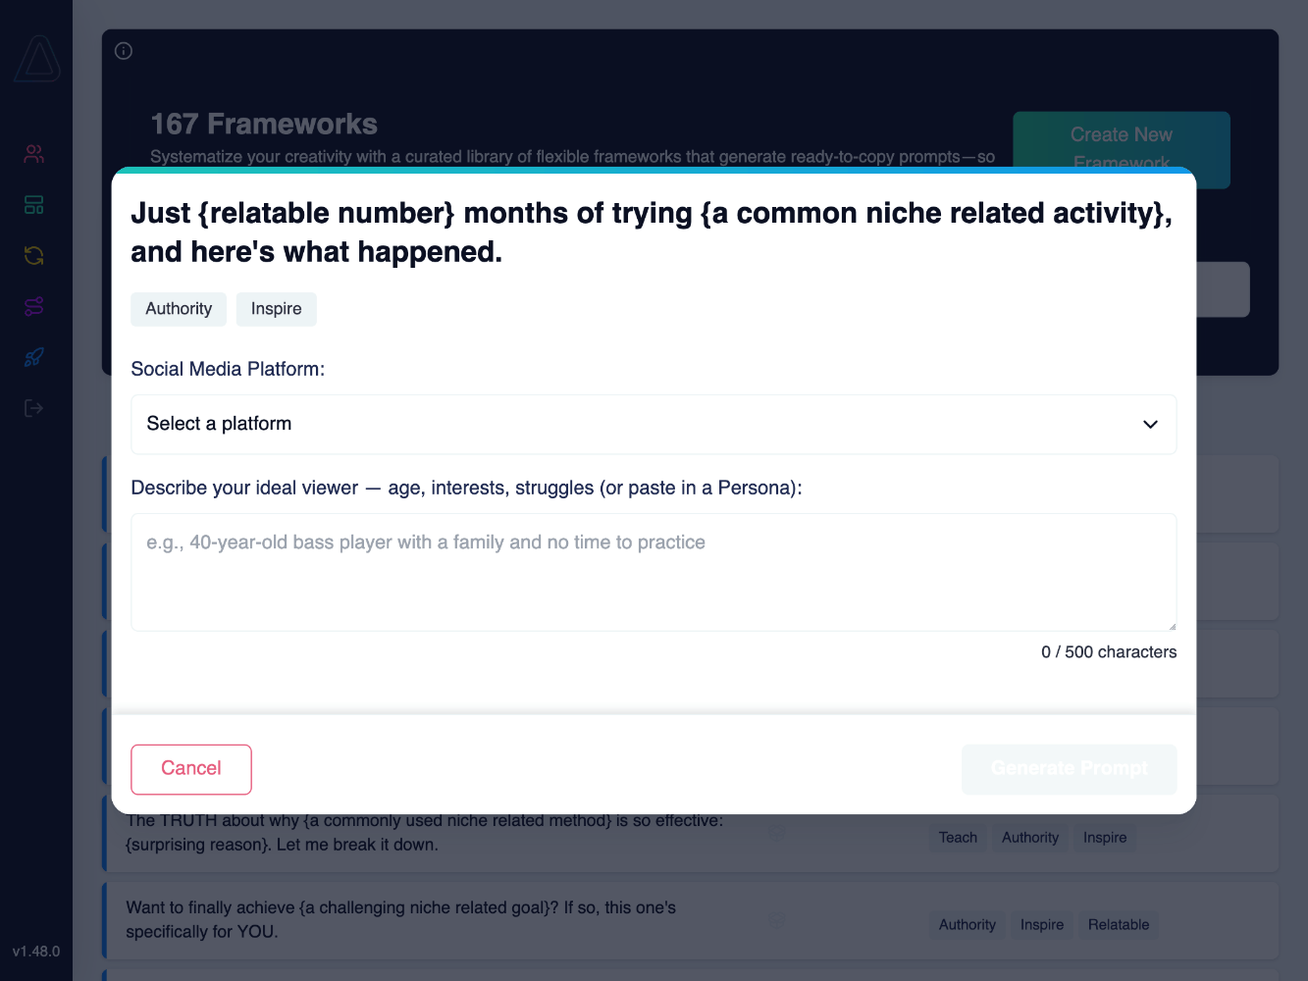The width and height of the screenshot is (1308, 981).
Task: Click the Teach tag on the TRUTH framework
Action: (957, 837)
